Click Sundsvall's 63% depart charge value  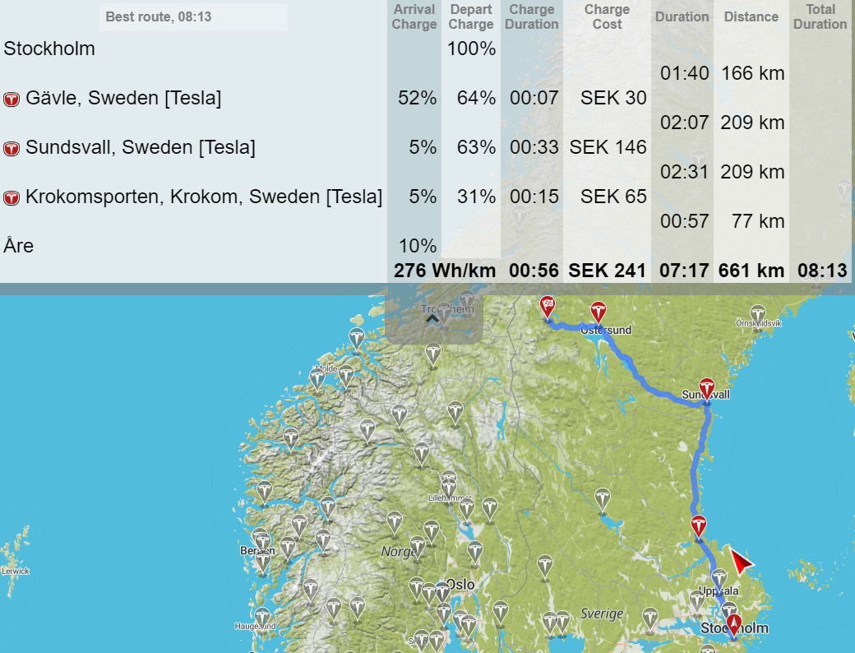[476, 147]
